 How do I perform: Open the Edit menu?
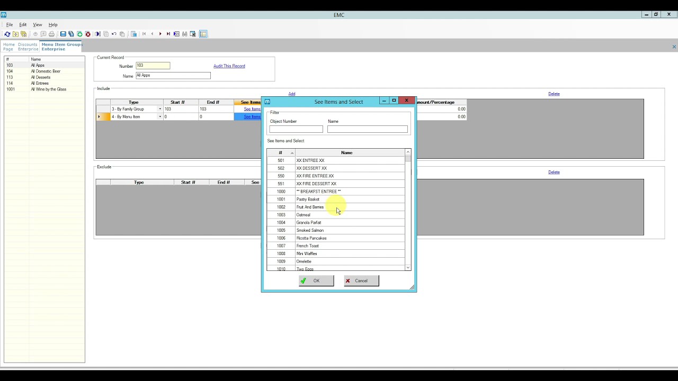23,25
